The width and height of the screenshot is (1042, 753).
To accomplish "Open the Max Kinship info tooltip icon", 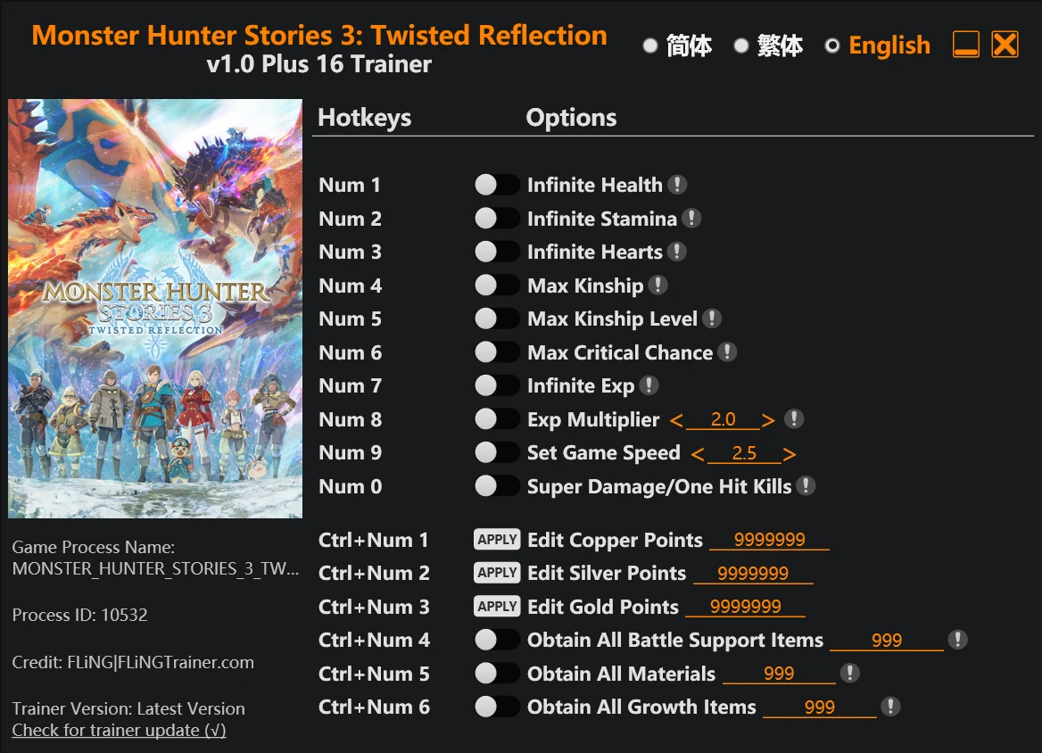I will click(657, 285).
